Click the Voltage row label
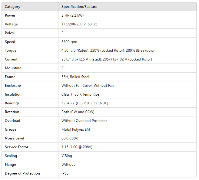 (x=11, y=24)
